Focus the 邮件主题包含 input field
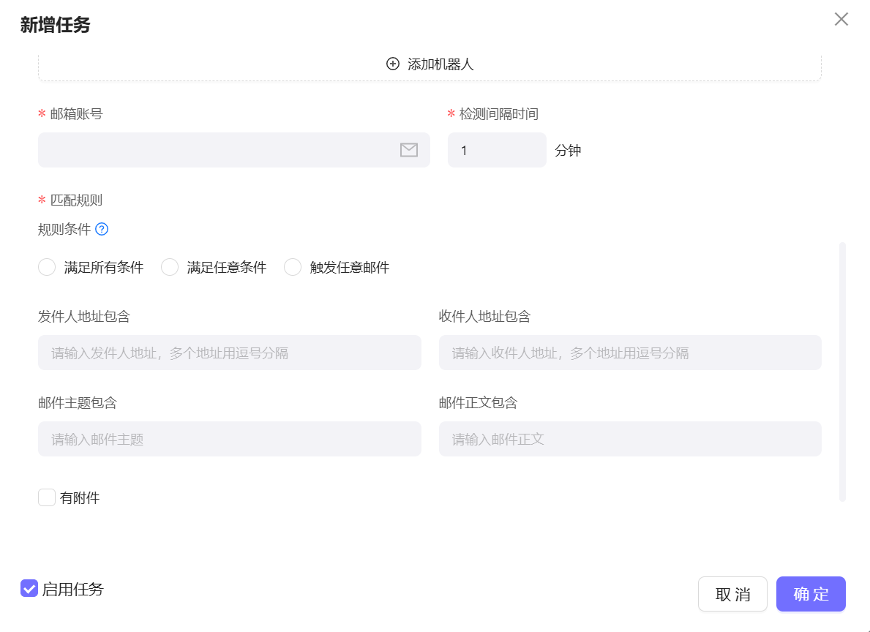 point(230,439)
